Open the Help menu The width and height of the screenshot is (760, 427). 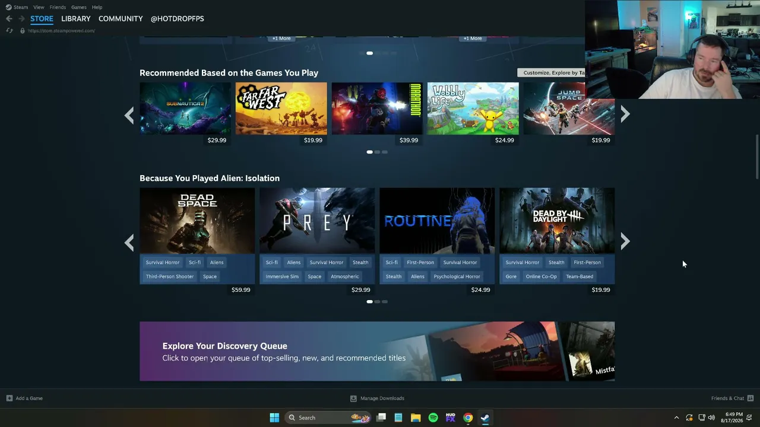tap(97, 7)
